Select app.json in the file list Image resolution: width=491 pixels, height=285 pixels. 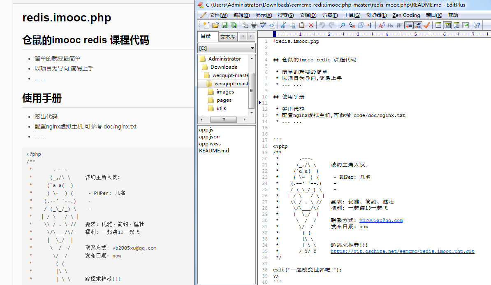coord(209,137)
